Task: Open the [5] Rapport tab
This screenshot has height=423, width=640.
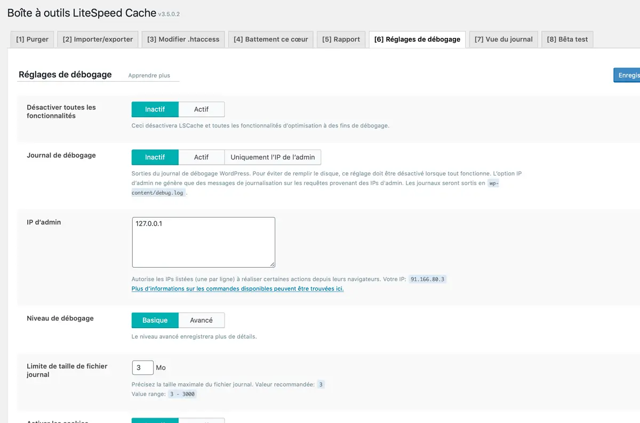Action: coord(341,39)
